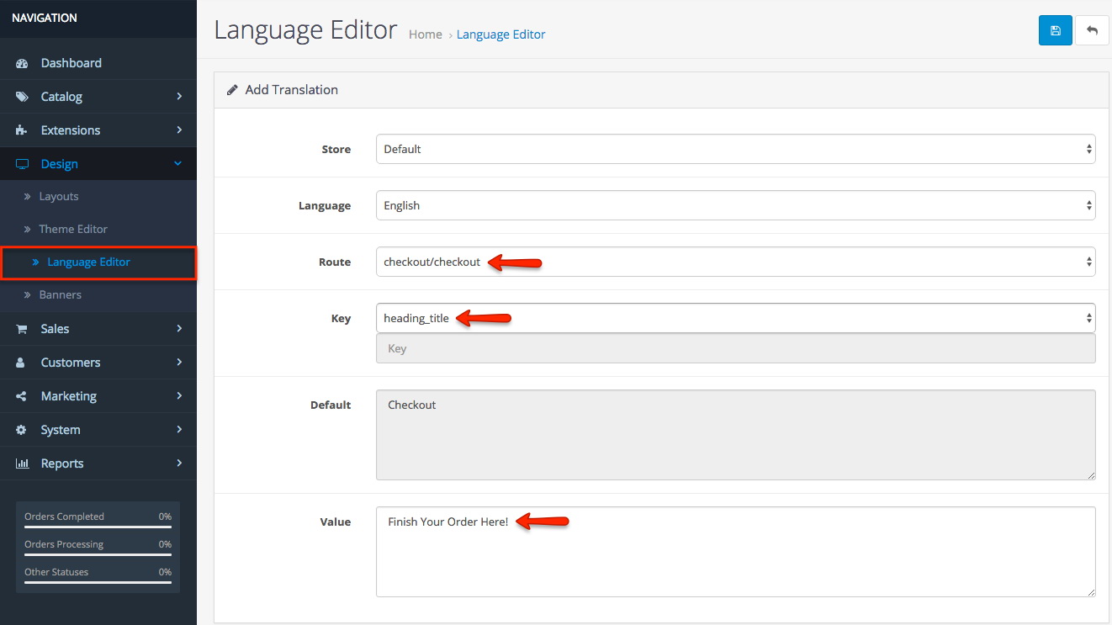Click the Language Editor page title
The width and height of the screenshot is (1112, 625).
(305, 30)
